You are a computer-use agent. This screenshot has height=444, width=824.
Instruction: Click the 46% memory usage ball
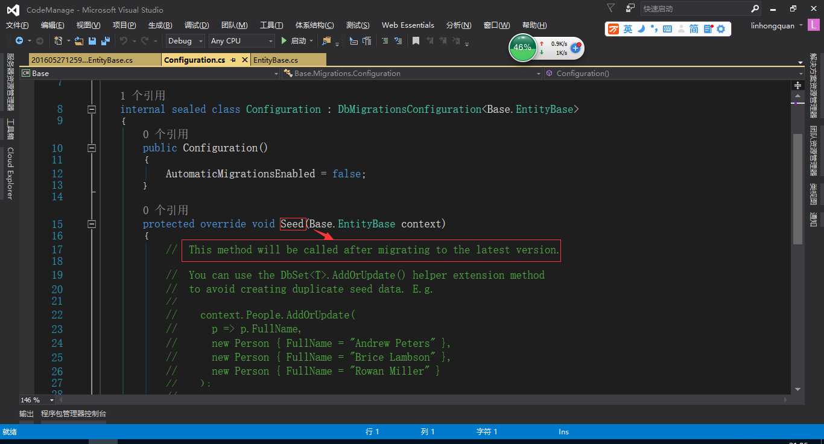[x=522, y=48]
